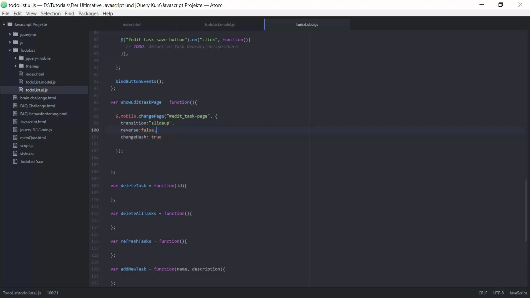Screen dimensions: 530x298
Task: Change JavaScript grammar in status bar
Action: click(518, 293)
